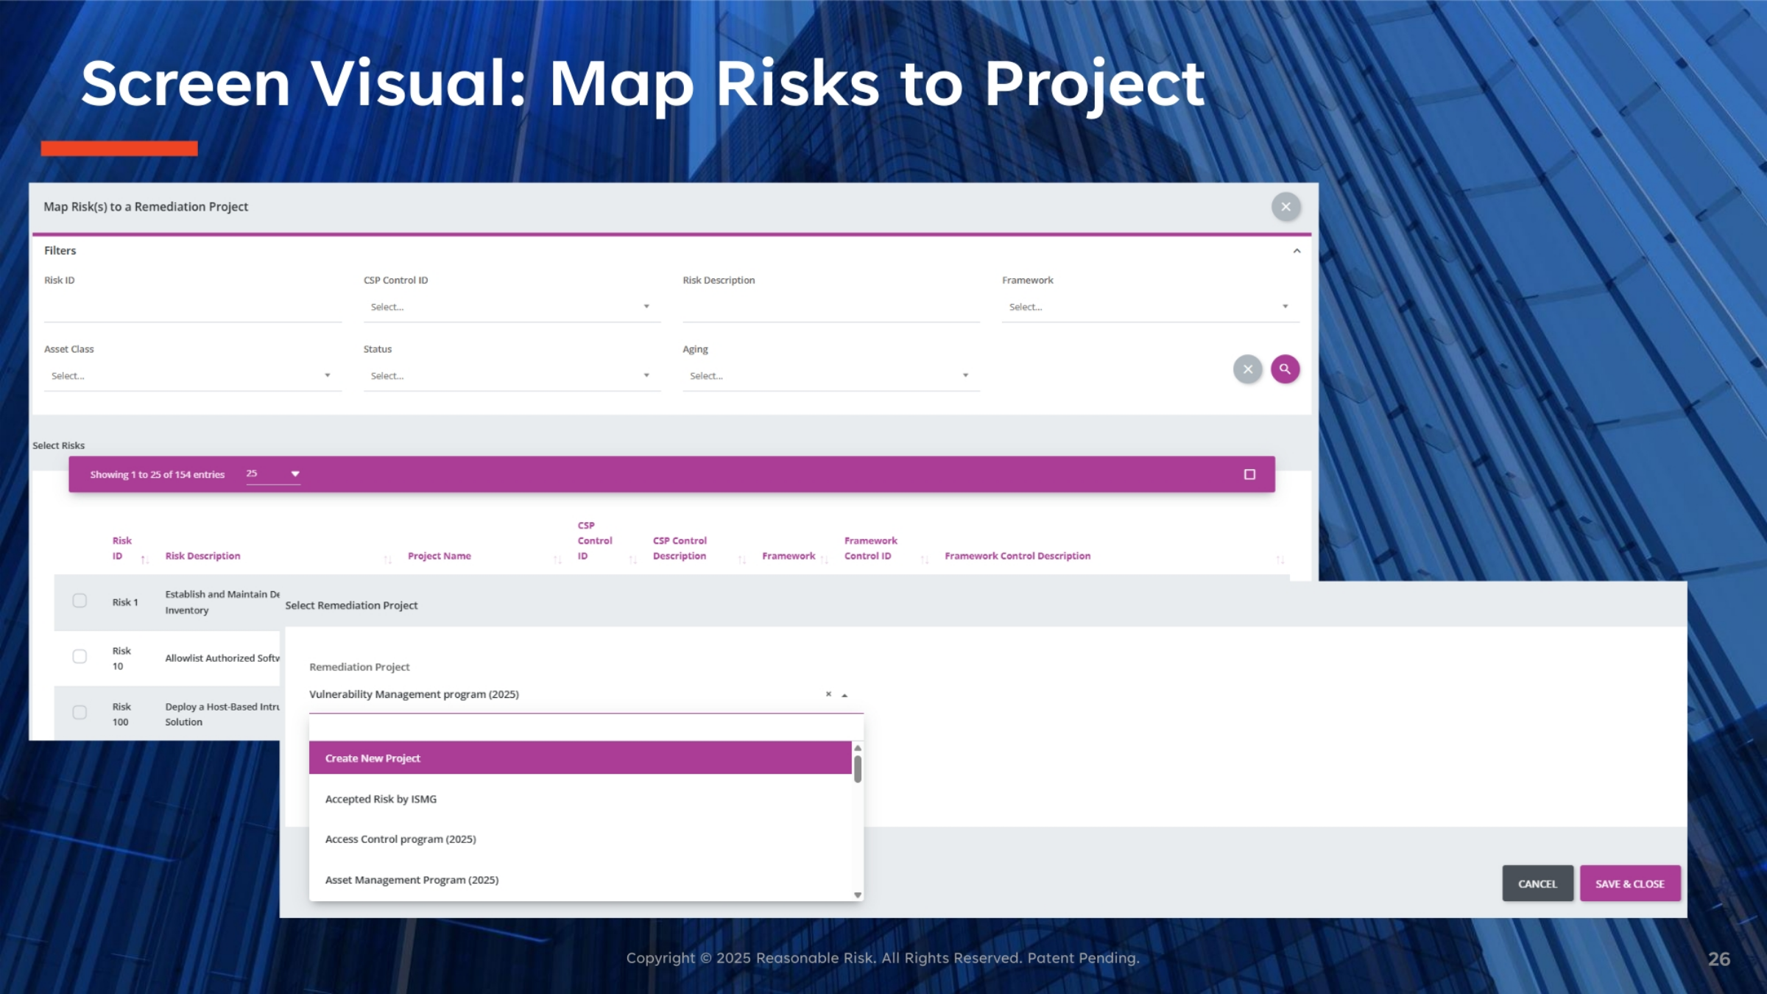Click the project list scroll-up arrow
This screenshot has height=994, width=1767.
pyautogui.click(x=858, y=747)
